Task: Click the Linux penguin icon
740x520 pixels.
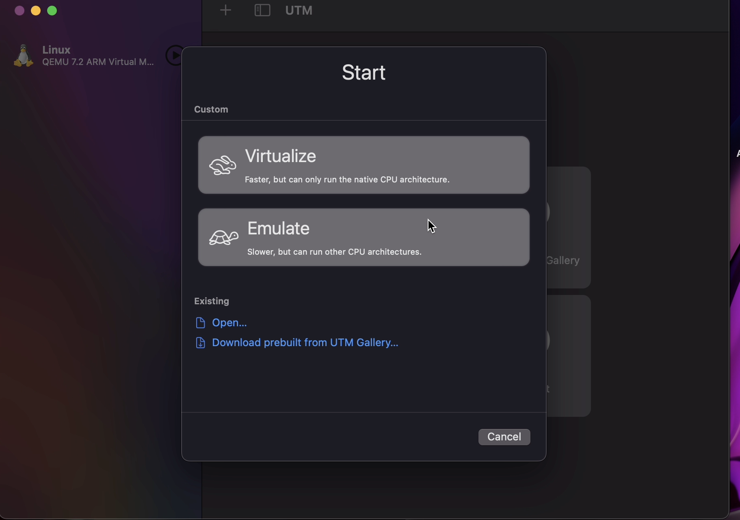Action: click(x=24, y=55)
